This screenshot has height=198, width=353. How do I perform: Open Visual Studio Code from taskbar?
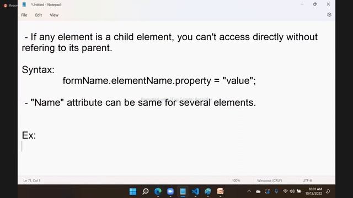click(195, 191)
